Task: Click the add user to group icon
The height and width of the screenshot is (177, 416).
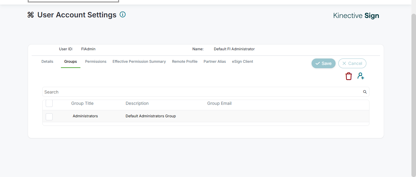Action: (x=361, y=76)
